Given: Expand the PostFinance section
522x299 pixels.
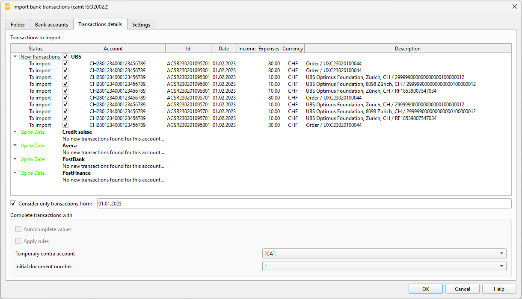Looking at the screenshot, I should point(15,173).
